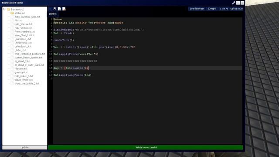Click the Ent:applyAngForce(Ang) line

click(72, 75)
